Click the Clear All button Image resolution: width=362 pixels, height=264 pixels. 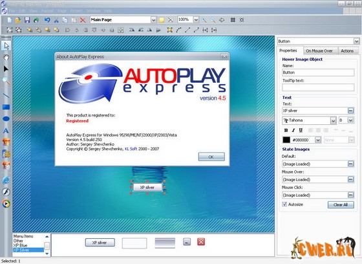coord(341,205)
